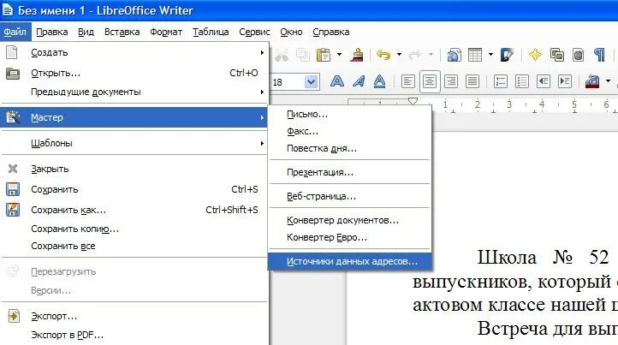
Task: Expand the Шаблоны submenu
Action: coord(134,143)
